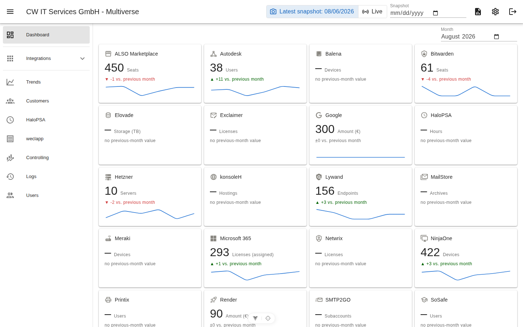Click the NinjaOne monitor icon
The height and width of the screenshot is (327, 523).
point(424,238)
